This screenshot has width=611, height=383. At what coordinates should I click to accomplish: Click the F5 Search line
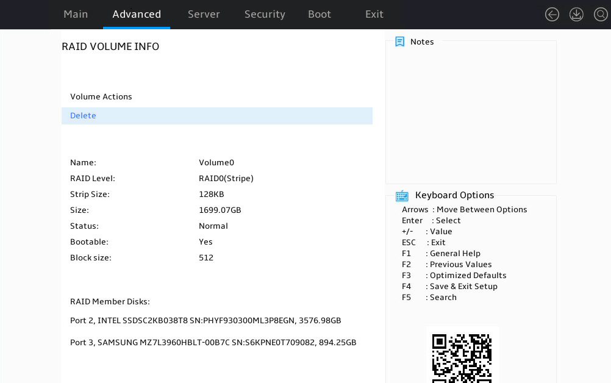click(x=429, y=297)
